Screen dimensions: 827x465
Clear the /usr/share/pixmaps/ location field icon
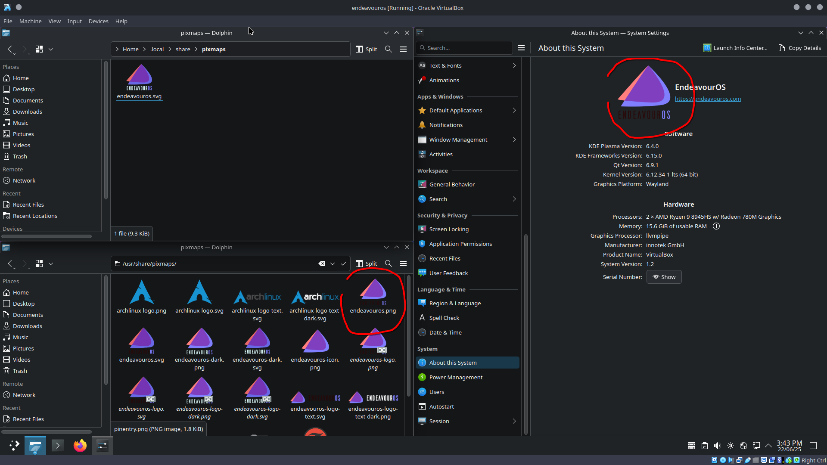point(322,263)
